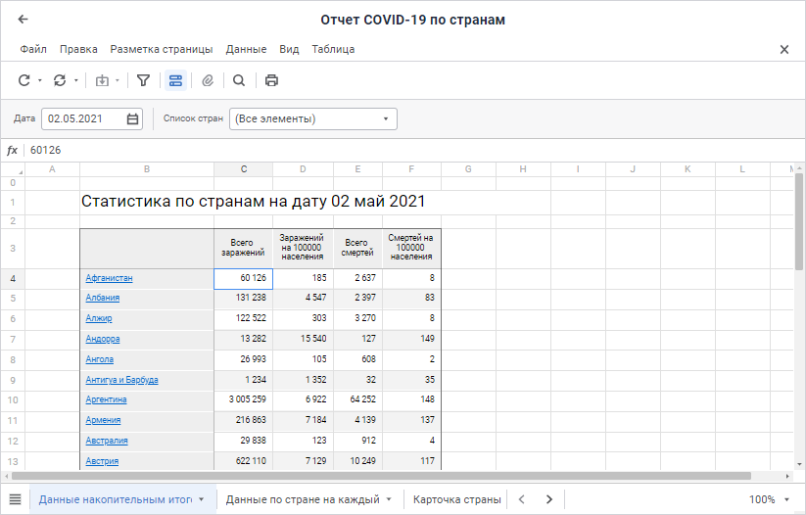This screenshot has width=806, height=515.
Task: Open the Вид menu
Action: [x=289, y=49]
